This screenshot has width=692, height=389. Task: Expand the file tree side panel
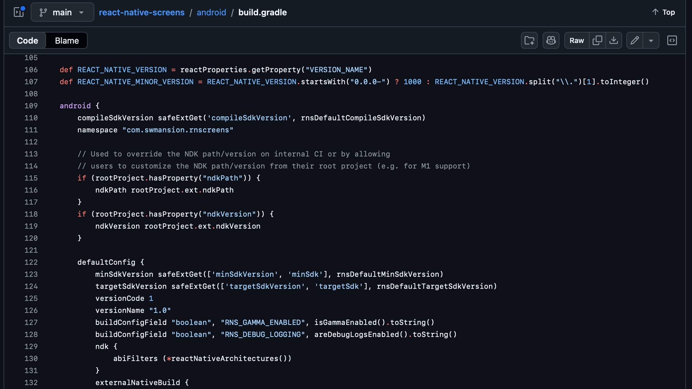coord(19,12)
